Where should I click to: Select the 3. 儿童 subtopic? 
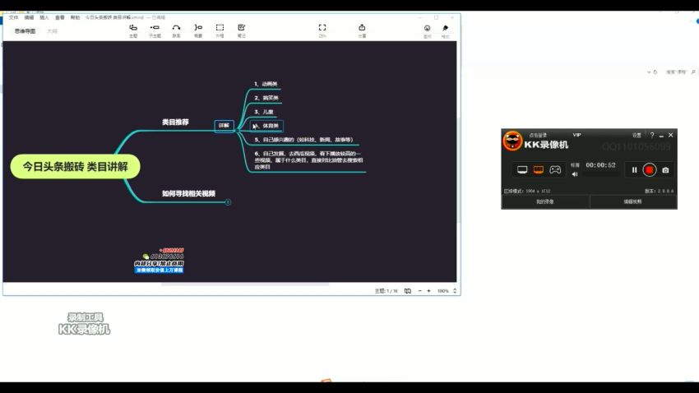point(264,112)
